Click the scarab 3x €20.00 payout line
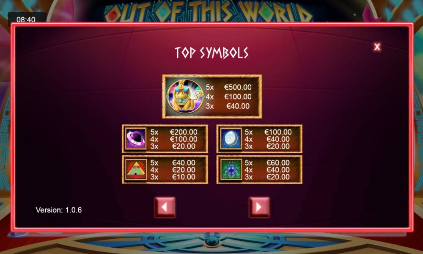This screenshot has width=423, height=254. click(x=267, y=177)
